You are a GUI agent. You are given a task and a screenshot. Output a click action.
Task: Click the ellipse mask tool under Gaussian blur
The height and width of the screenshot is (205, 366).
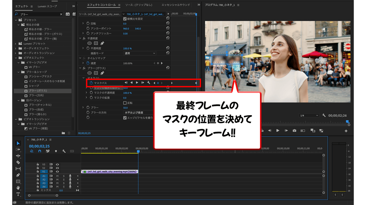[x=89, y=73]
